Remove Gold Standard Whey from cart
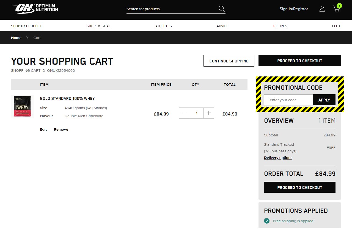 pyautogui.click(x=61, y=129)
